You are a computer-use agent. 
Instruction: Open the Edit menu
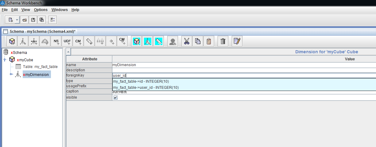15,10
